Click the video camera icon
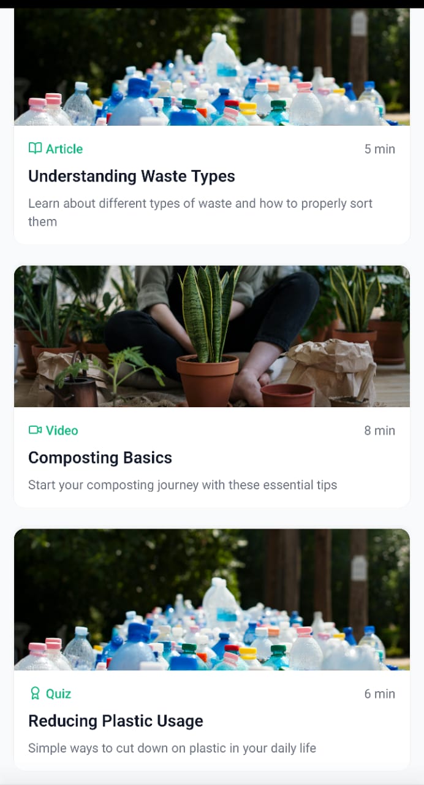 click(x=35, y=430)
